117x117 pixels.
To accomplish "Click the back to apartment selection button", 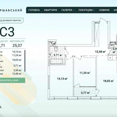I will click(12, 20).
